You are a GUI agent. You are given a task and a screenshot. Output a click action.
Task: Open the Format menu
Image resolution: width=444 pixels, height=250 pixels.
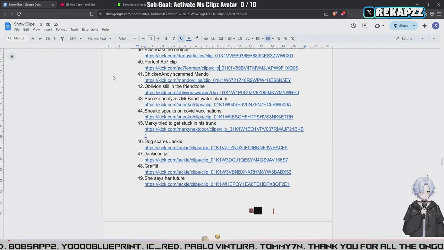pyautogui.click(x=61, y=30)
